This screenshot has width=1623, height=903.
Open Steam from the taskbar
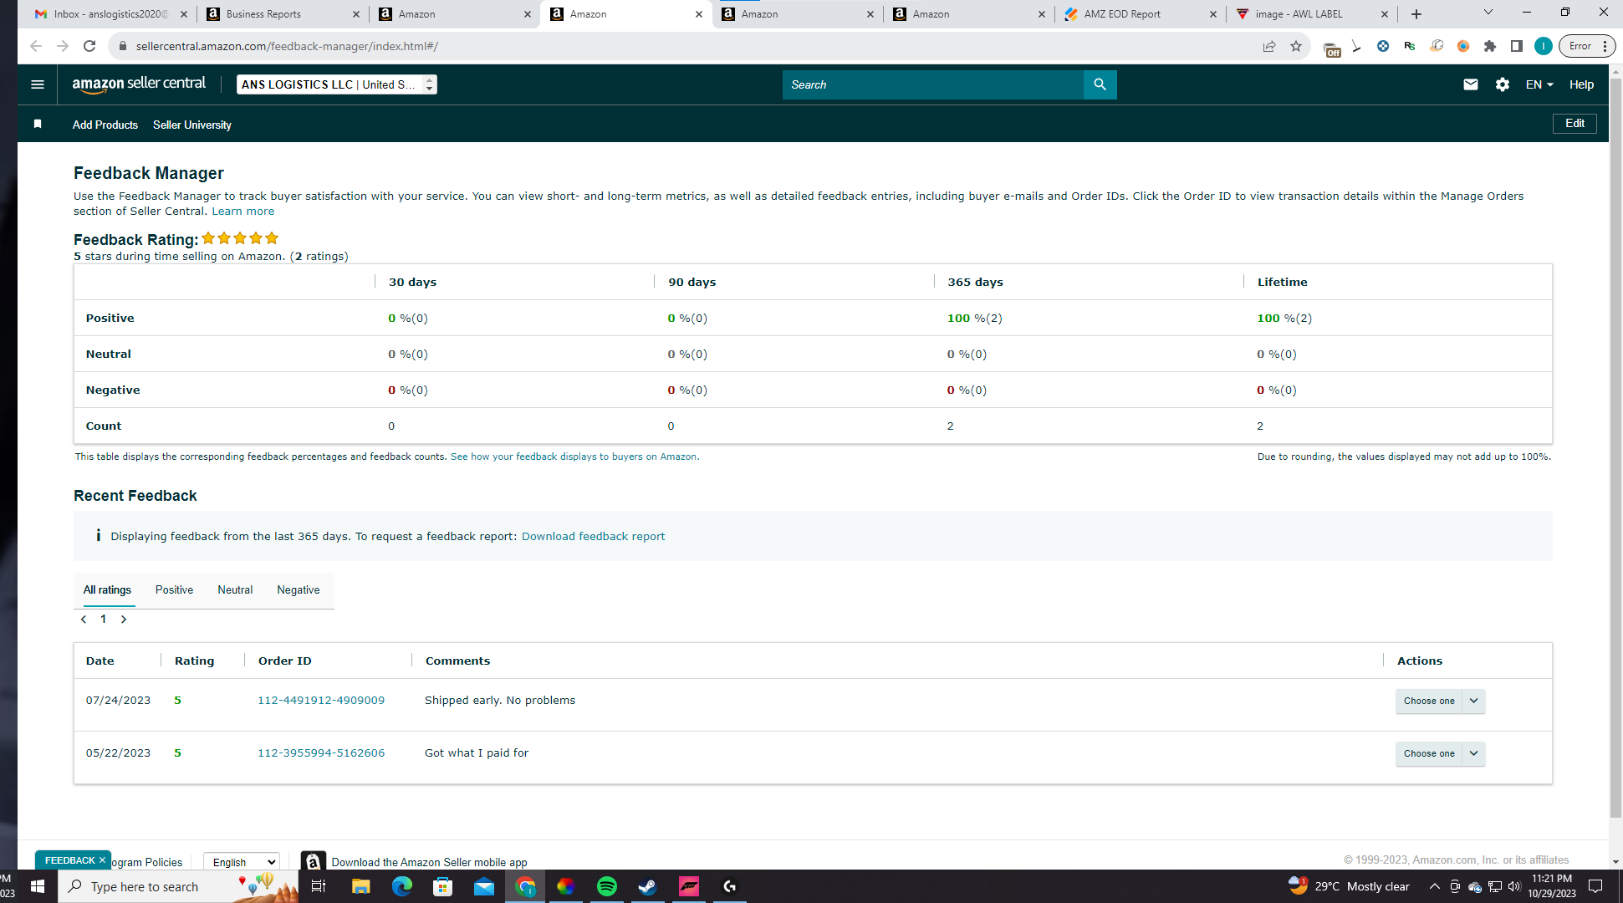coord(647,886)
